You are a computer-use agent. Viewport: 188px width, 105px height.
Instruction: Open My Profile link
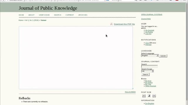149,32
